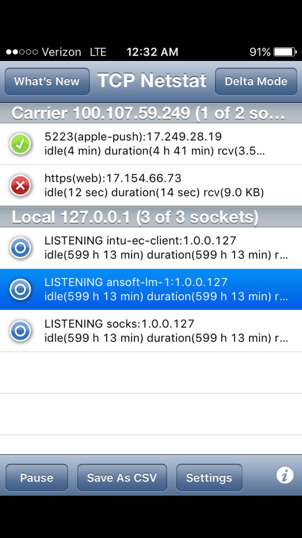Open the info icon at bottom right
The height and width of the screenshot is (538, 302).
(x=285, y=476)
